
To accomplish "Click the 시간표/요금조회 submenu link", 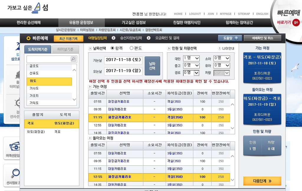I will [130, 30].
